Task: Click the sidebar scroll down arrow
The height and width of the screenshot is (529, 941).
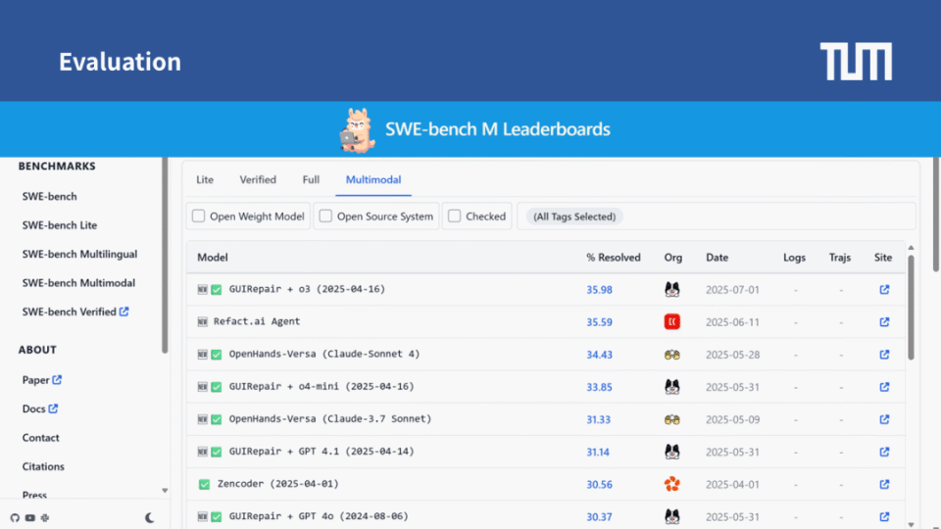Action: [x=165, y=491]
